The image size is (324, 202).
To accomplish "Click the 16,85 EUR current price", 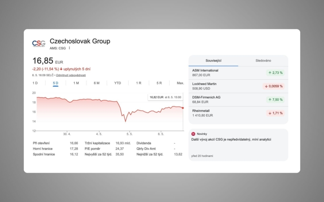I will click(48, 61).
